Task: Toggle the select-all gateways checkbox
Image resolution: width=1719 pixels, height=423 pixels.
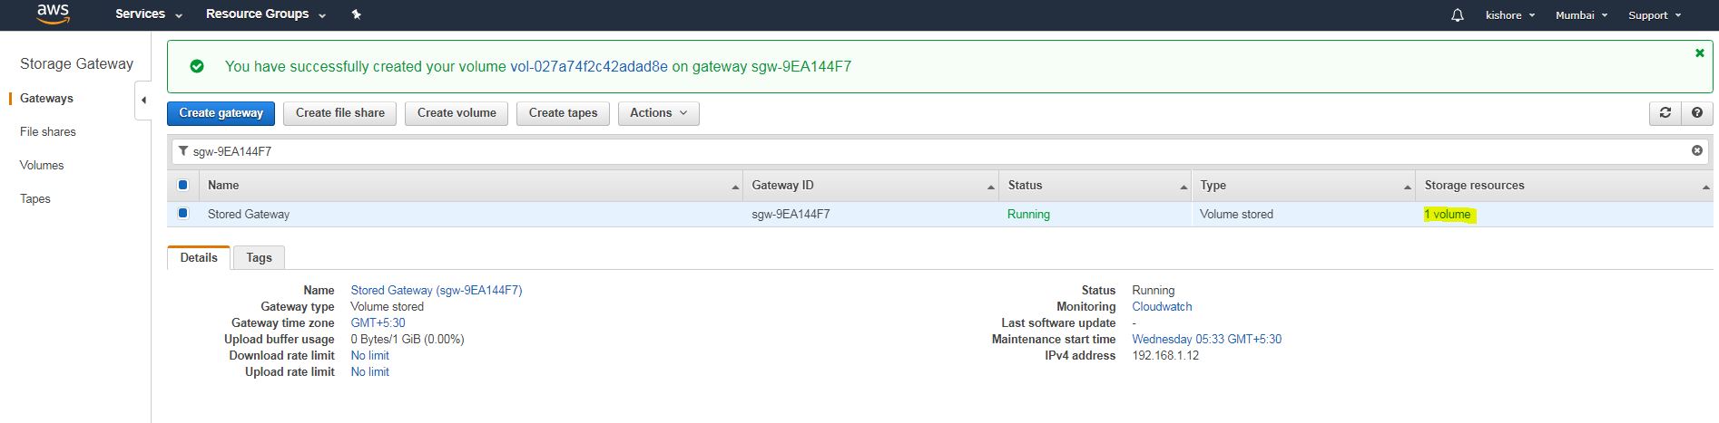Action: [x=182, y=185]
